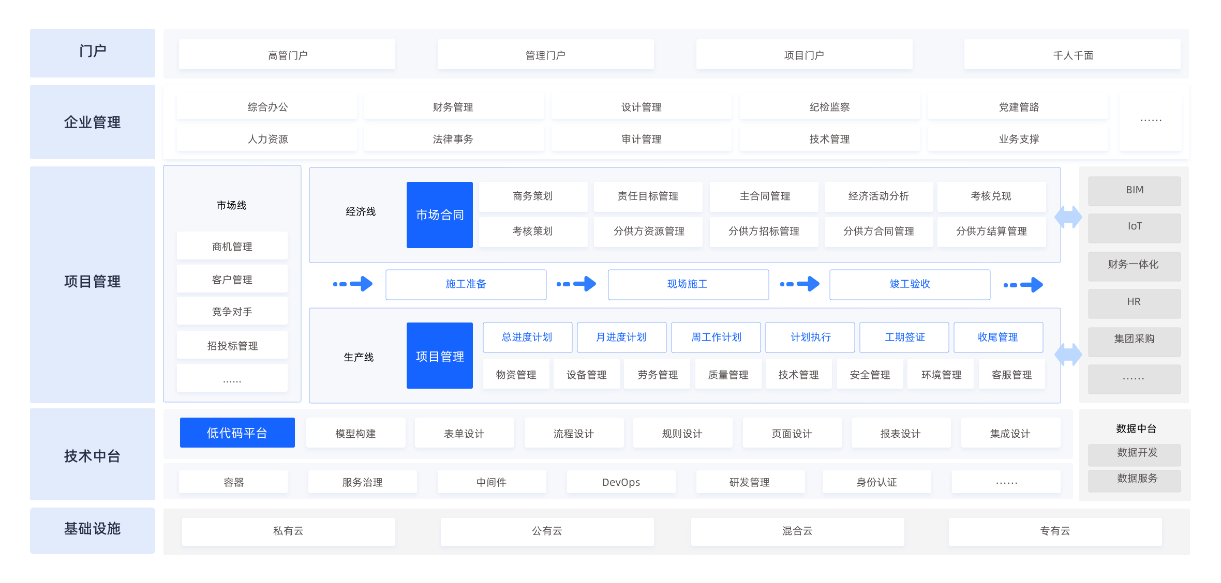Click the gray BIM integration box
1221x583 pixels.
[x=1135, y=191]
